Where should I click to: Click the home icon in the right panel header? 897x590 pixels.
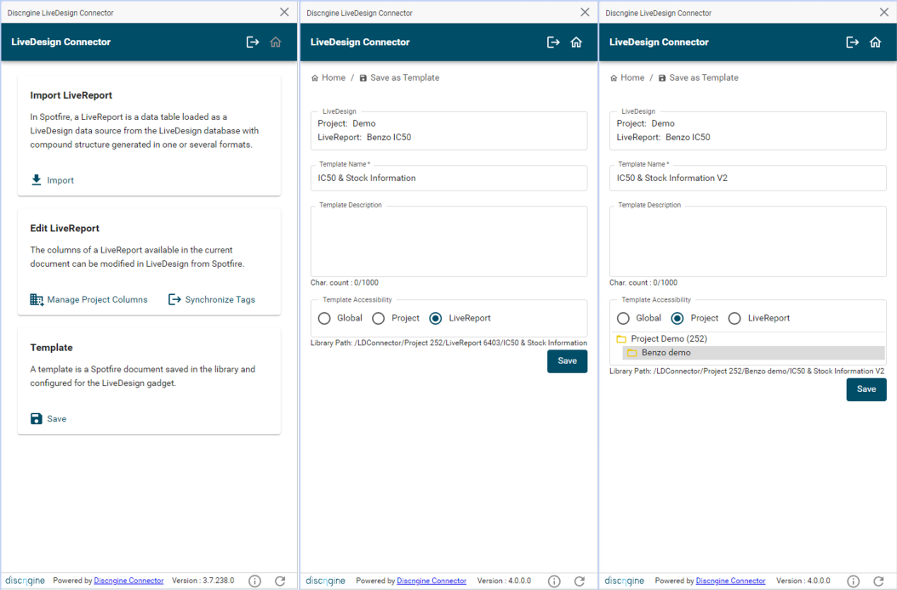pyautogui.click(x=875, y=42)
